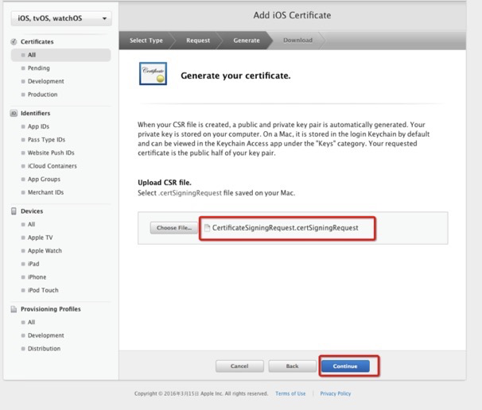The width and height of the screenshot is (482, 410).
Task: Click the Identifiers section icon
Action: click(x=14, y=114)
